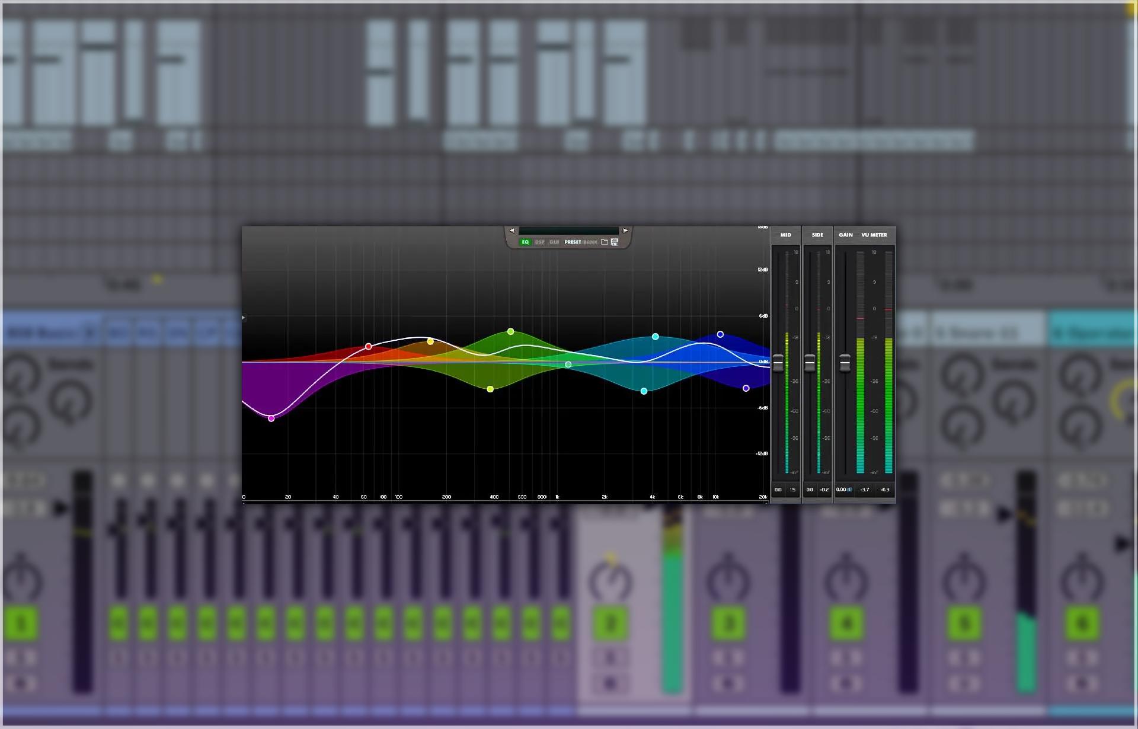
Task: Switch to the GLB tab
Action: [554, 242]
